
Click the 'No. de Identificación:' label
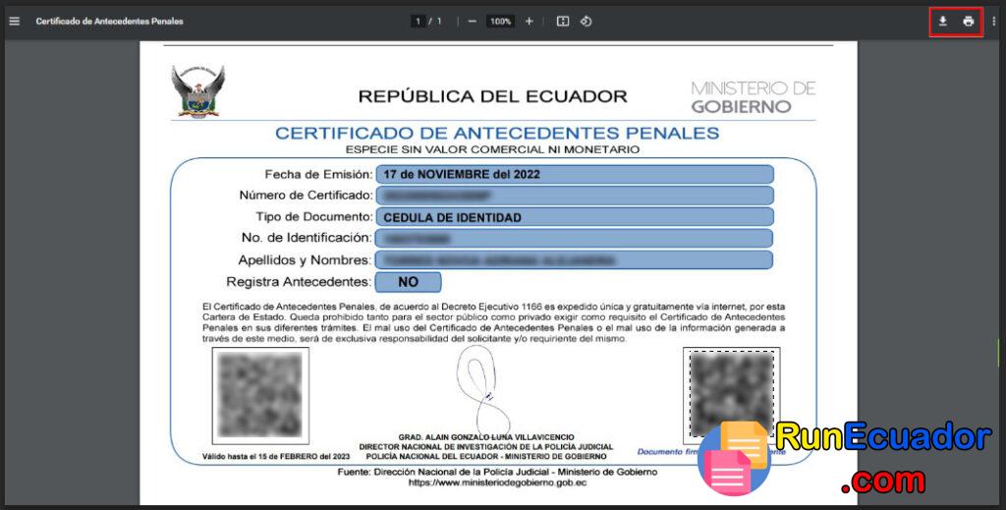tap(307, 238)
